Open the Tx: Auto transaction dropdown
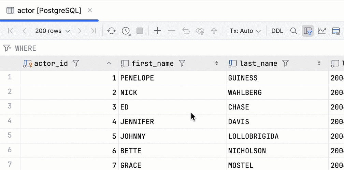The width and height of the screenshot is (344, 170). [x=245, y=31]
